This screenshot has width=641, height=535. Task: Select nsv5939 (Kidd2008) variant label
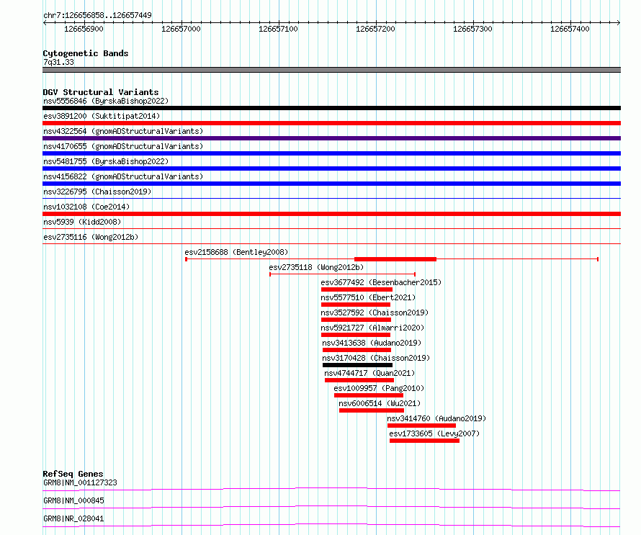82,222
